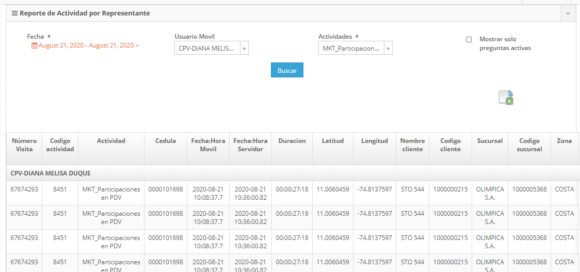Click longitude -74.8137597 in first row
The width and height of the screenshot is (580, 272).
(x=375, y=189)
